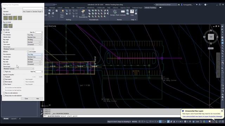Open Bay angle dropdown below Left only
This screenshot has height=126, width=225.
point(35,40)
